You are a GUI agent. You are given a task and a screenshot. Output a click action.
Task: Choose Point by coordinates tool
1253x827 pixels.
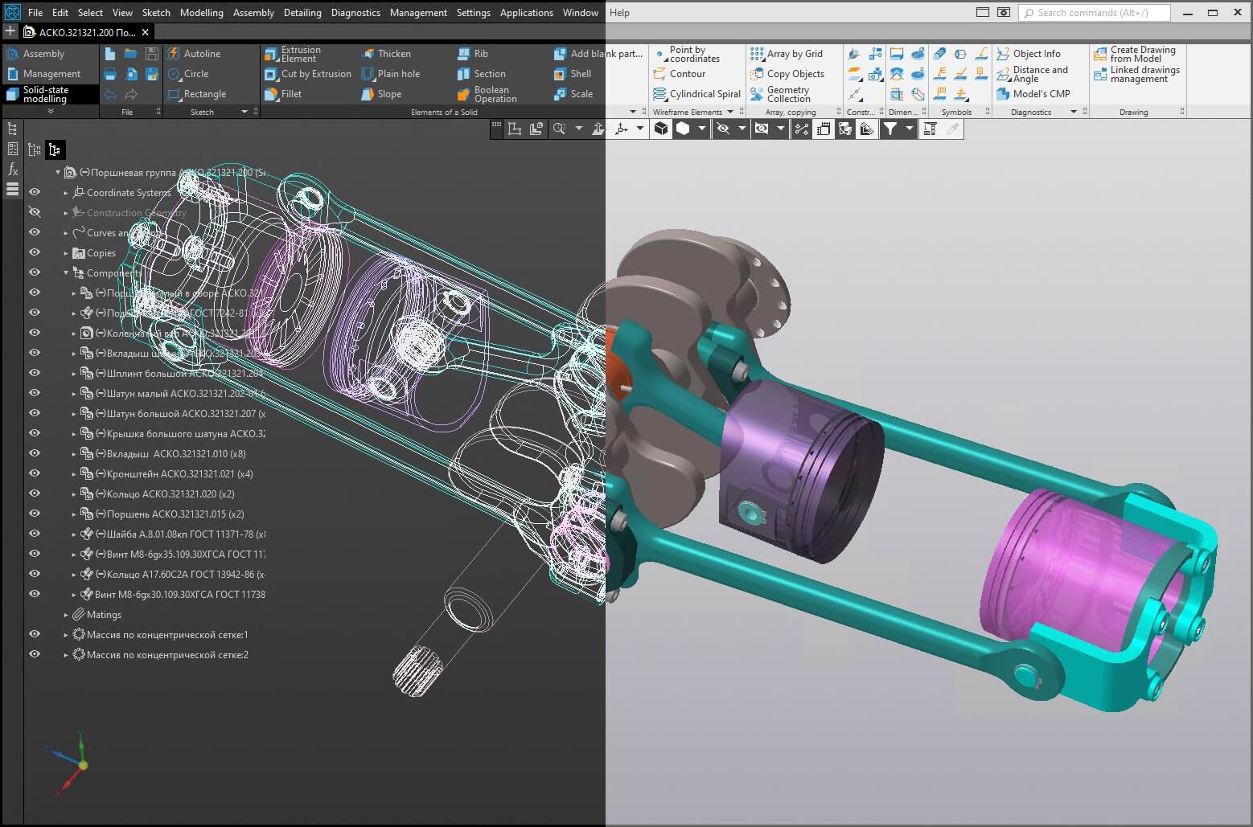(x=687, y=54)
